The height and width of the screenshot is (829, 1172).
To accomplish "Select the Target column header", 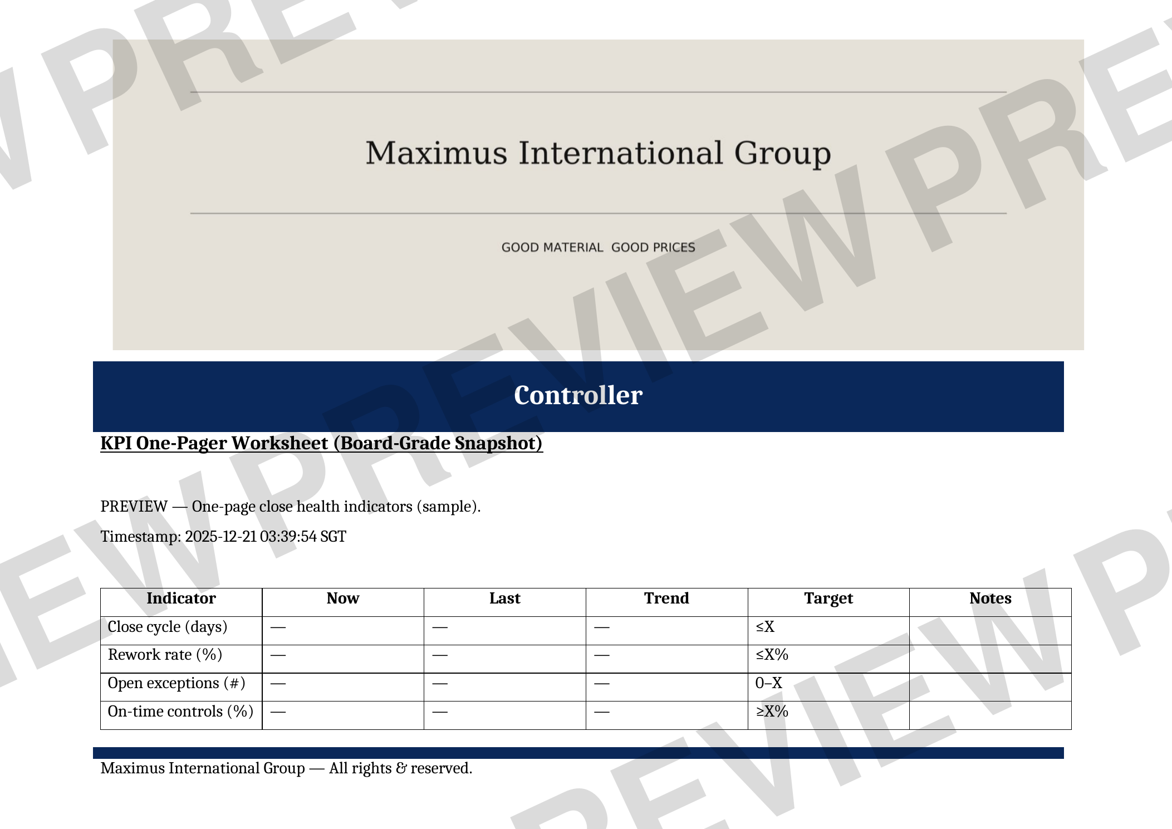I will tap(828, 598).
